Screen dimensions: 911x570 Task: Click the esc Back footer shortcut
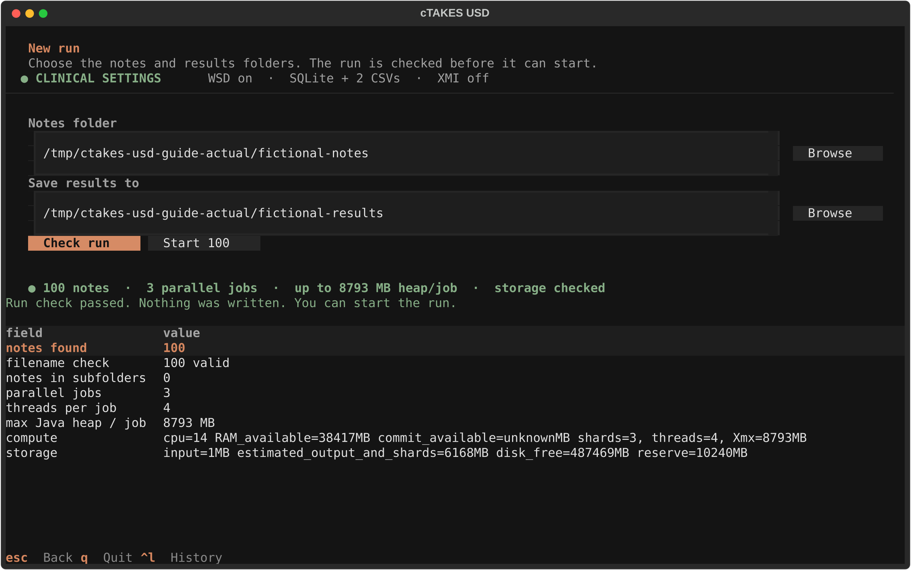coord(39,557)
